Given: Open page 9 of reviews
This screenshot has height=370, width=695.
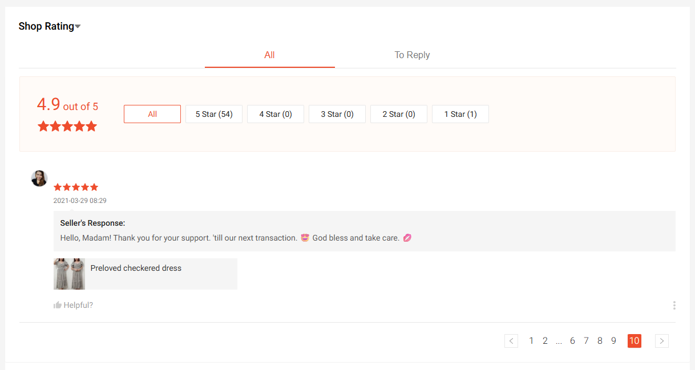Looking at the screenshot, I should [613, 341].
